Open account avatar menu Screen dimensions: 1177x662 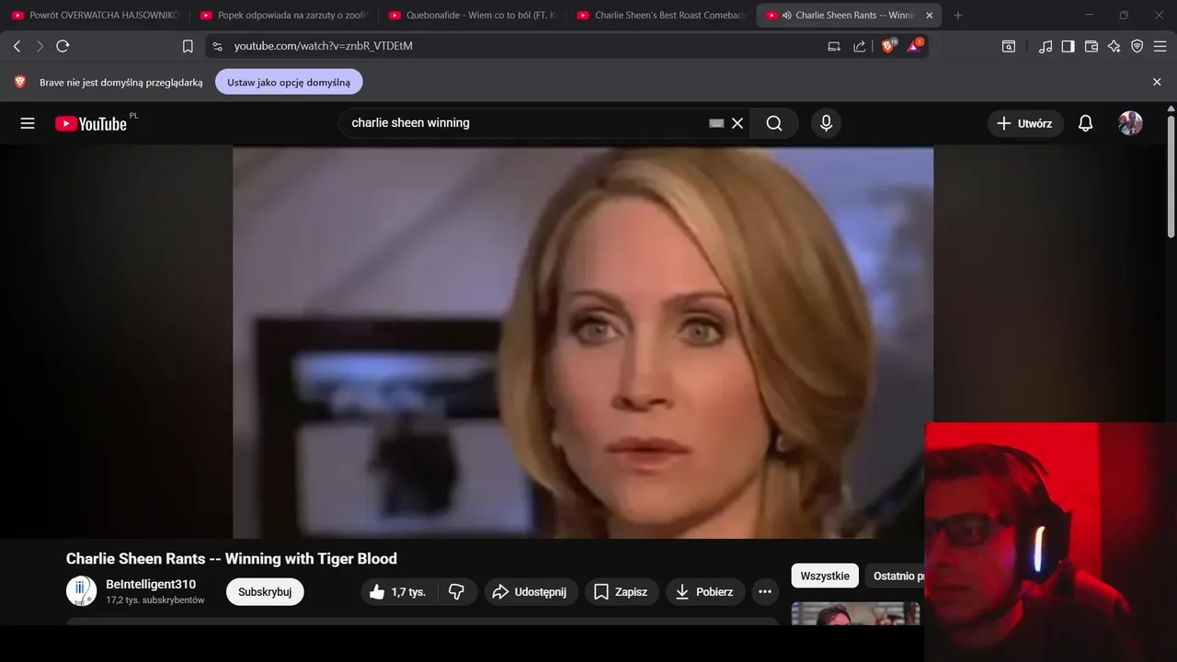(x=1130, y=123)
